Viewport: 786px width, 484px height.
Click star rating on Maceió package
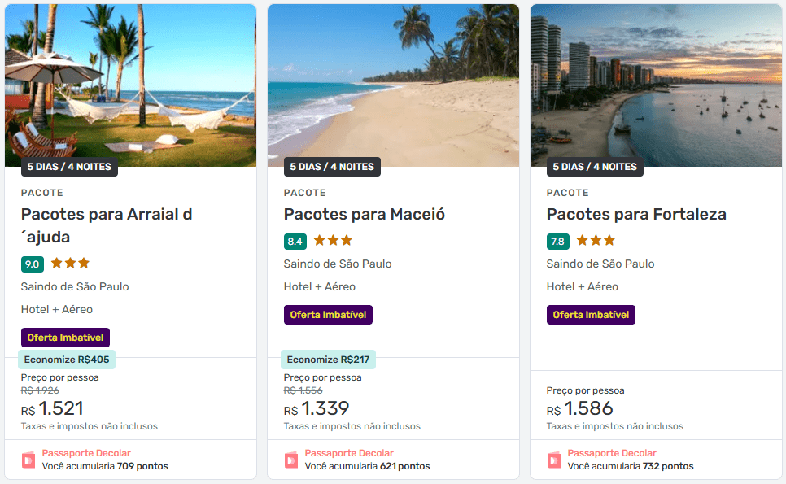[333, 241]
